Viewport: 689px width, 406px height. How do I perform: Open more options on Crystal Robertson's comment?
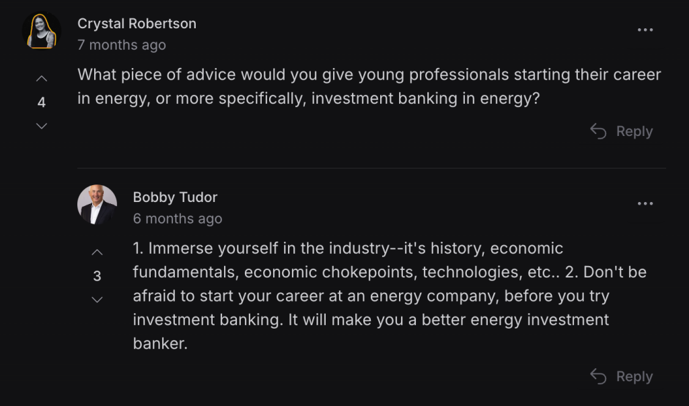click(645, 30)
